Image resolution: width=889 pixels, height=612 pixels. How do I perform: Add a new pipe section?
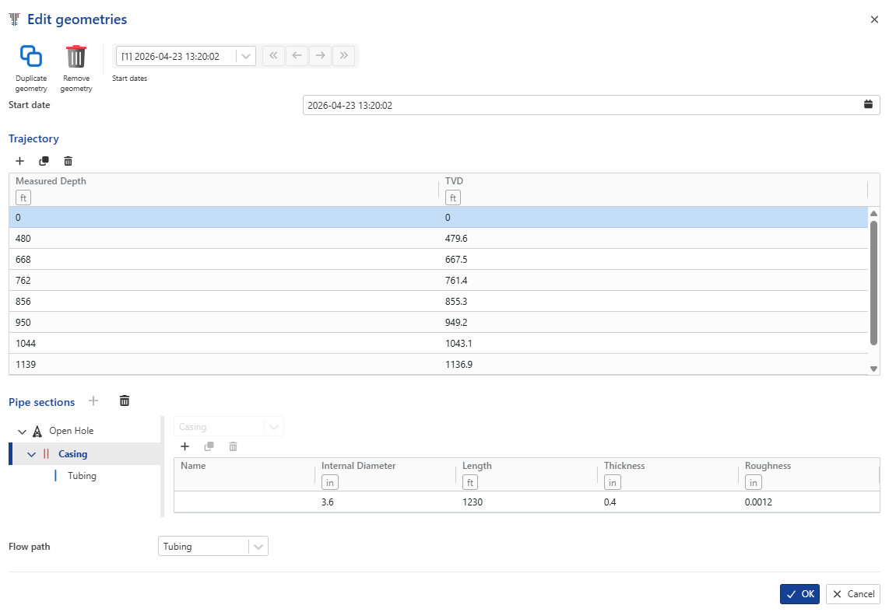[93, 400]
